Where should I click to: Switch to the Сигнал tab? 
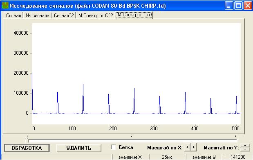[13, 16]
